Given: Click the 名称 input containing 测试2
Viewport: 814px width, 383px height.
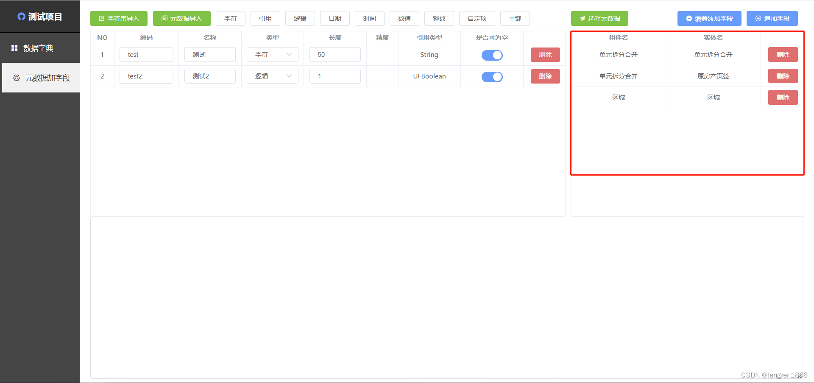Looking at the screenshot, I should click(210, 76).
